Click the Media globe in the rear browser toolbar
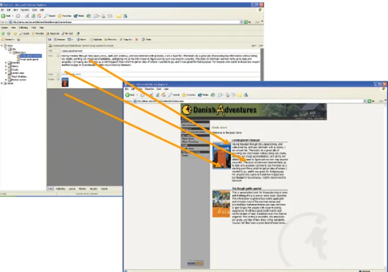388x272 pixels. 76,16
